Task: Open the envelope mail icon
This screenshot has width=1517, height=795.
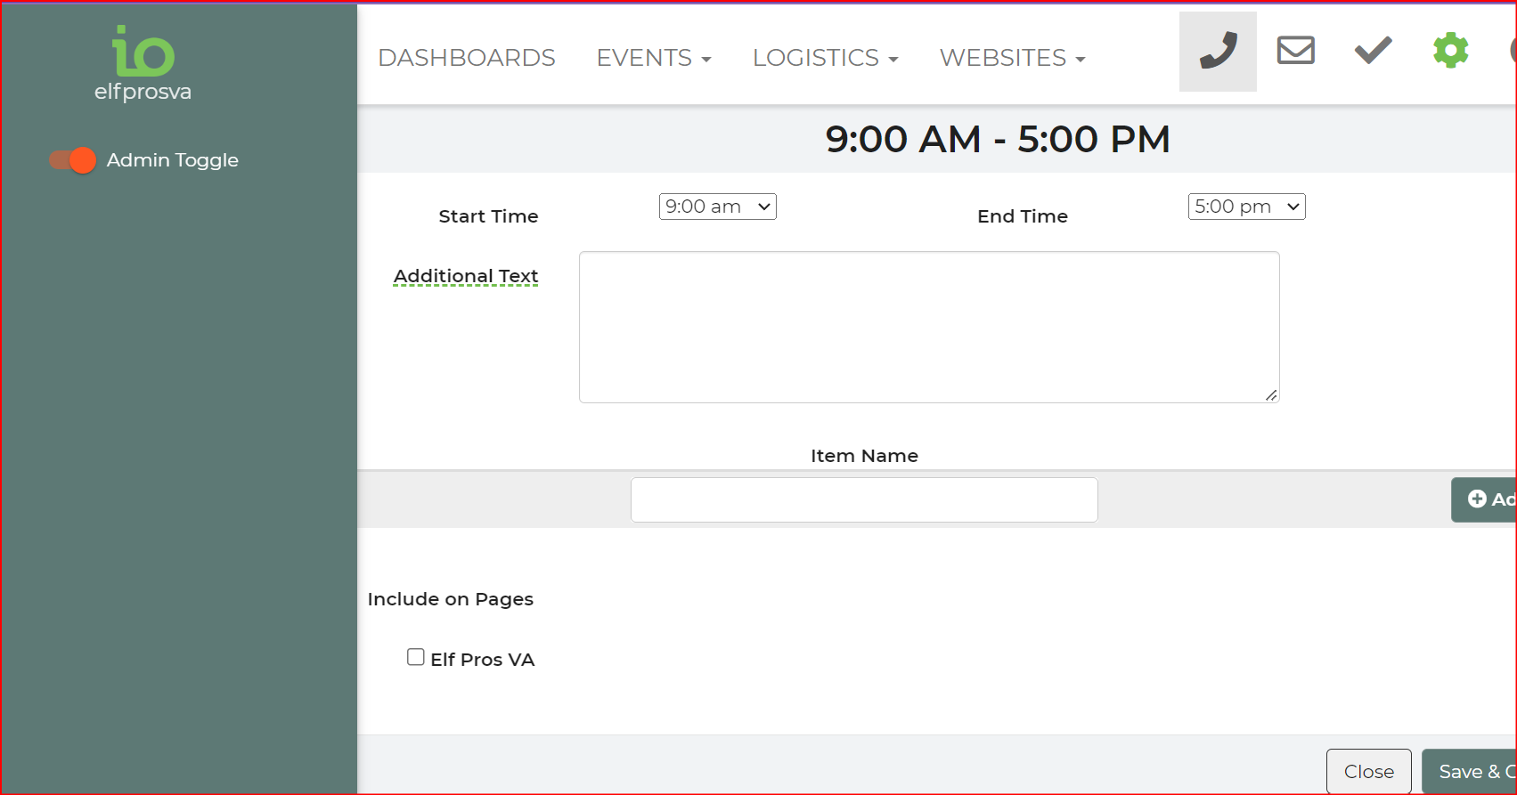Action: [x=1295, y=51]
